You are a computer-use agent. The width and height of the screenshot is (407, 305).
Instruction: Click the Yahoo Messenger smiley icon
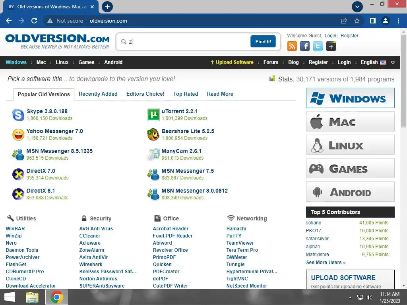point(18,135)
